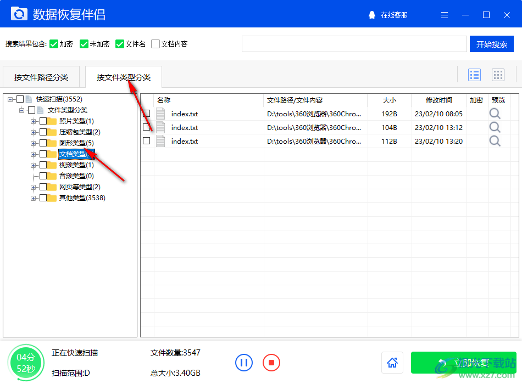Disable the 加密 search filter
The width and height of the screenshot is (522, 384).
(54, 44)
